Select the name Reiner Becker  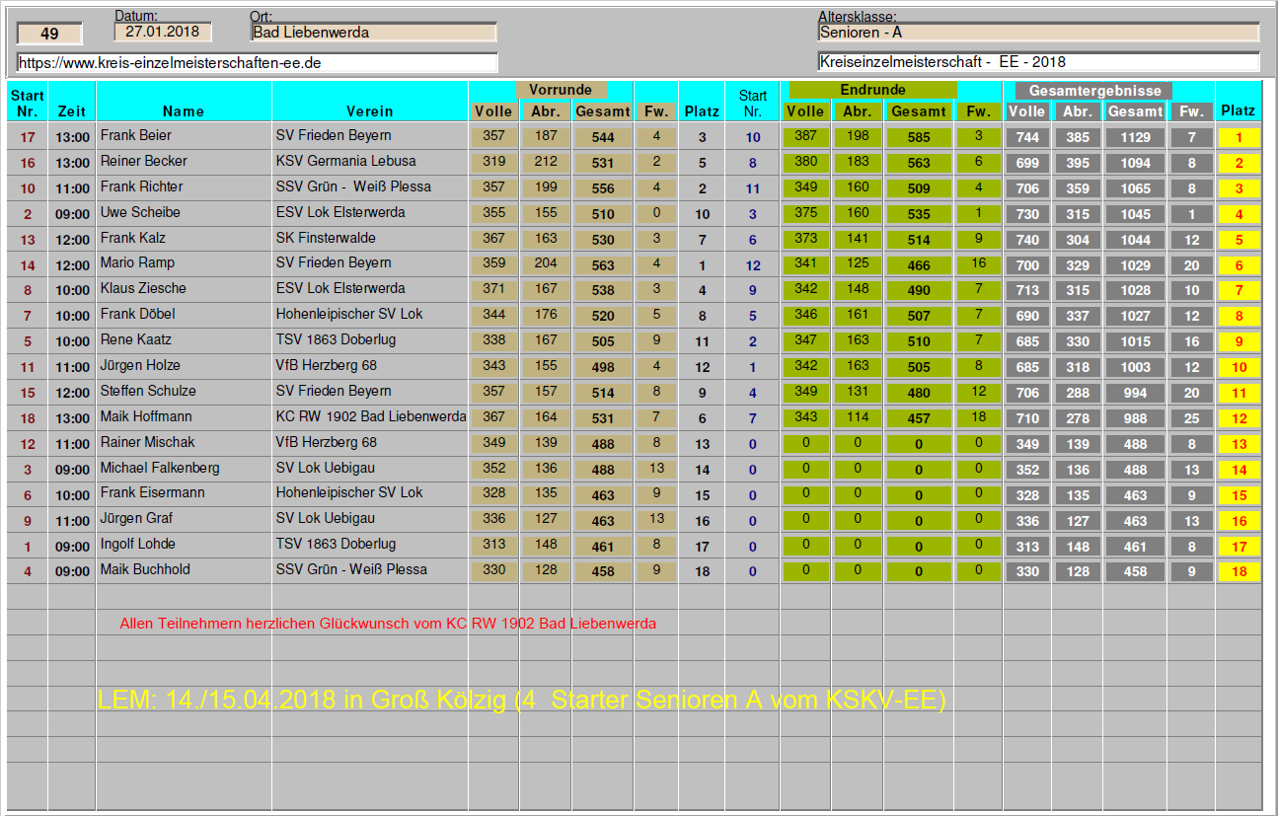pos(143,161)
